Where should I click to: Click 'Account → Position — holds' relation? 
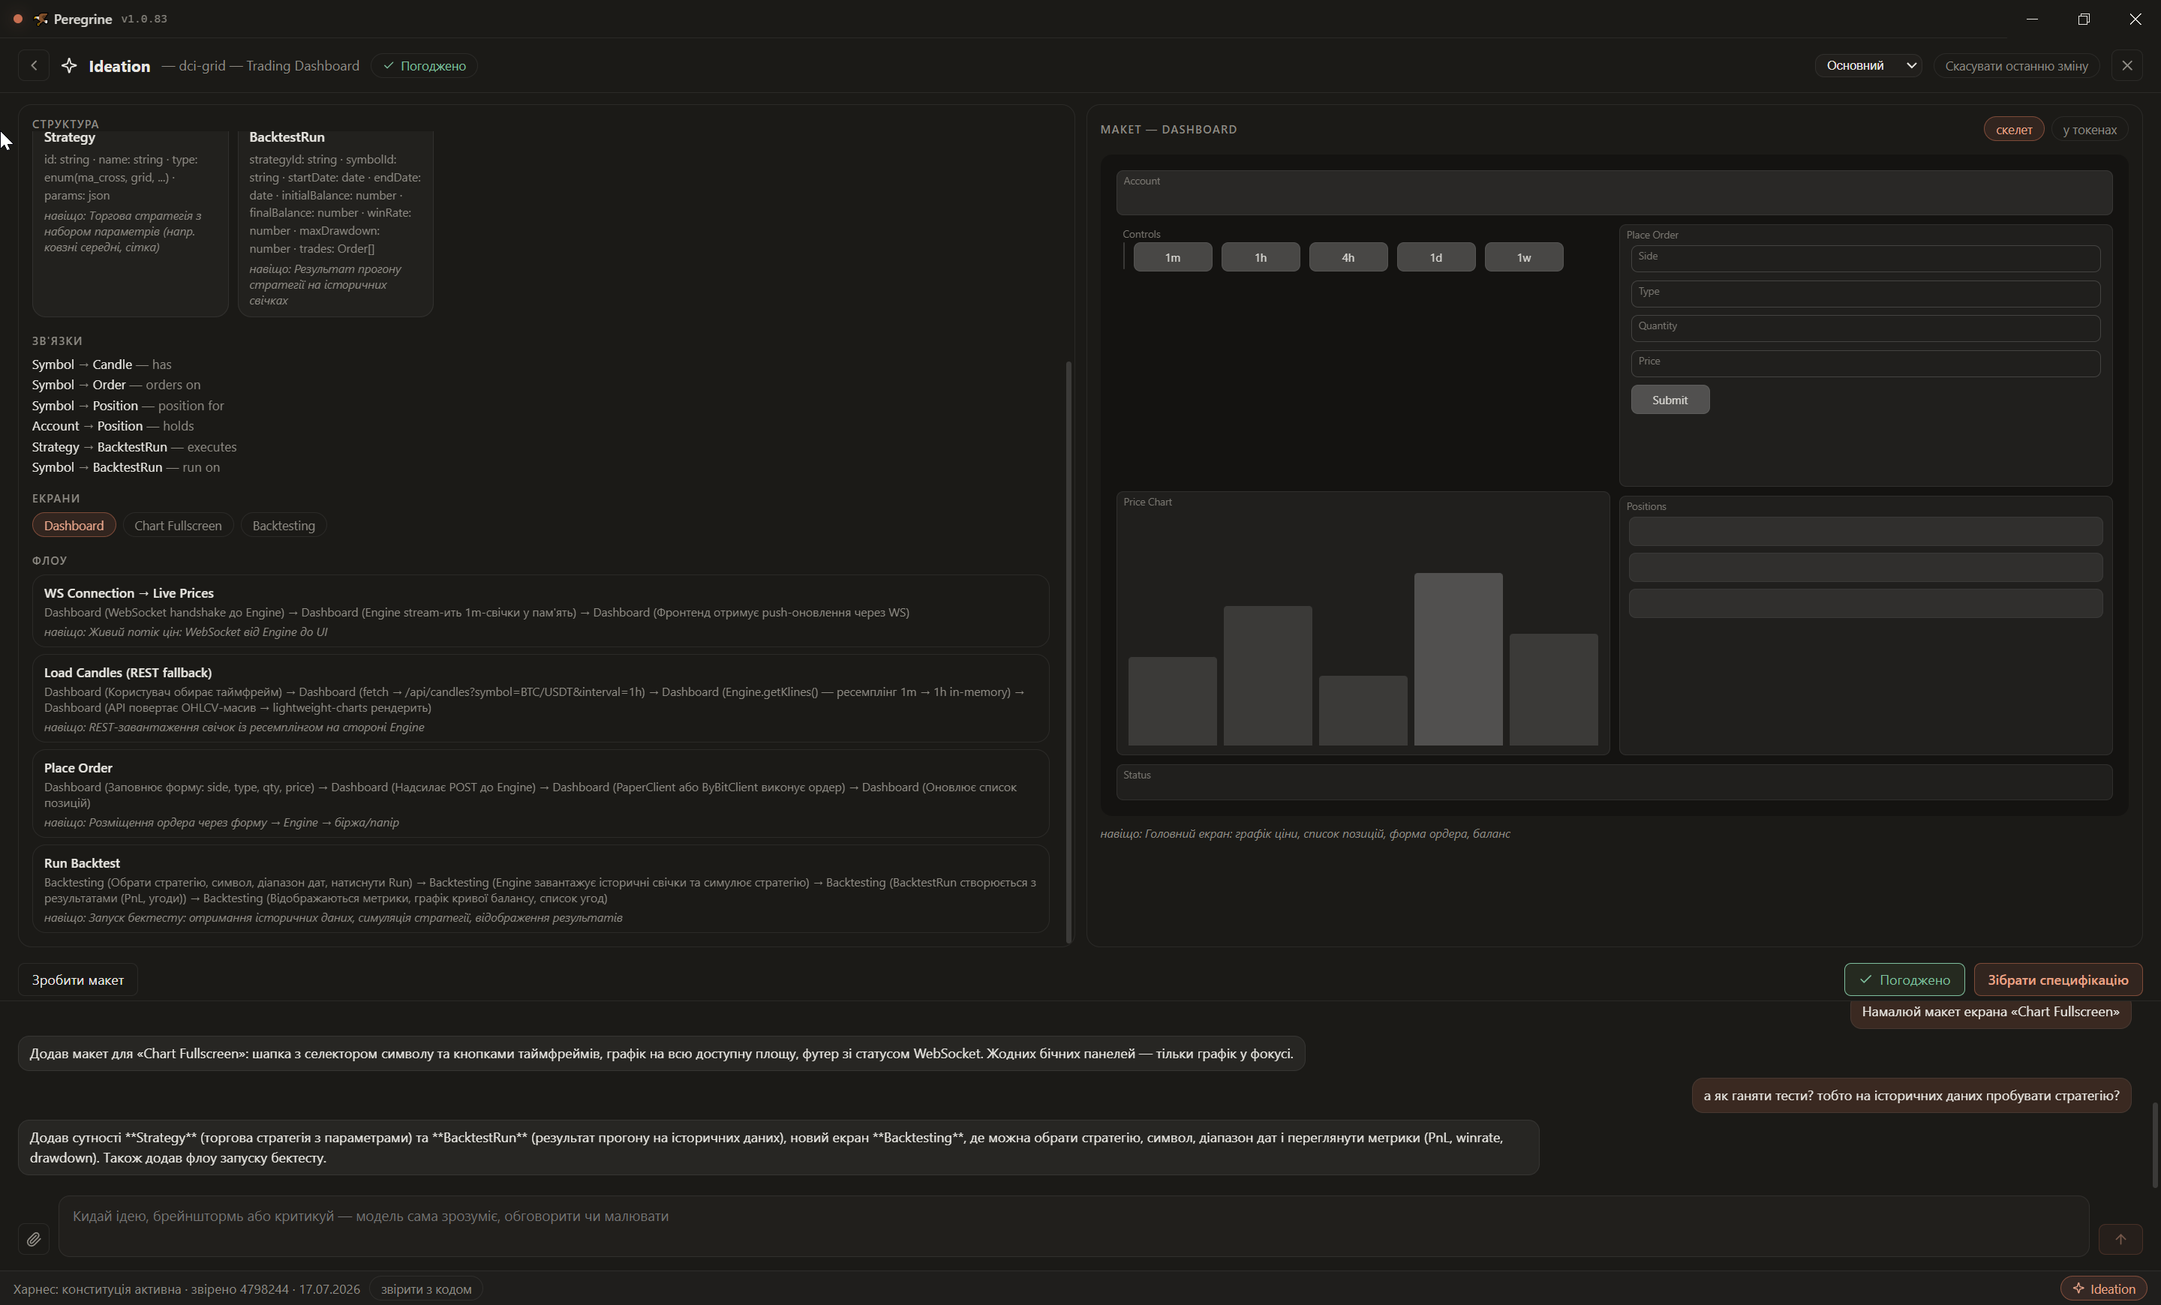(113, 427)
